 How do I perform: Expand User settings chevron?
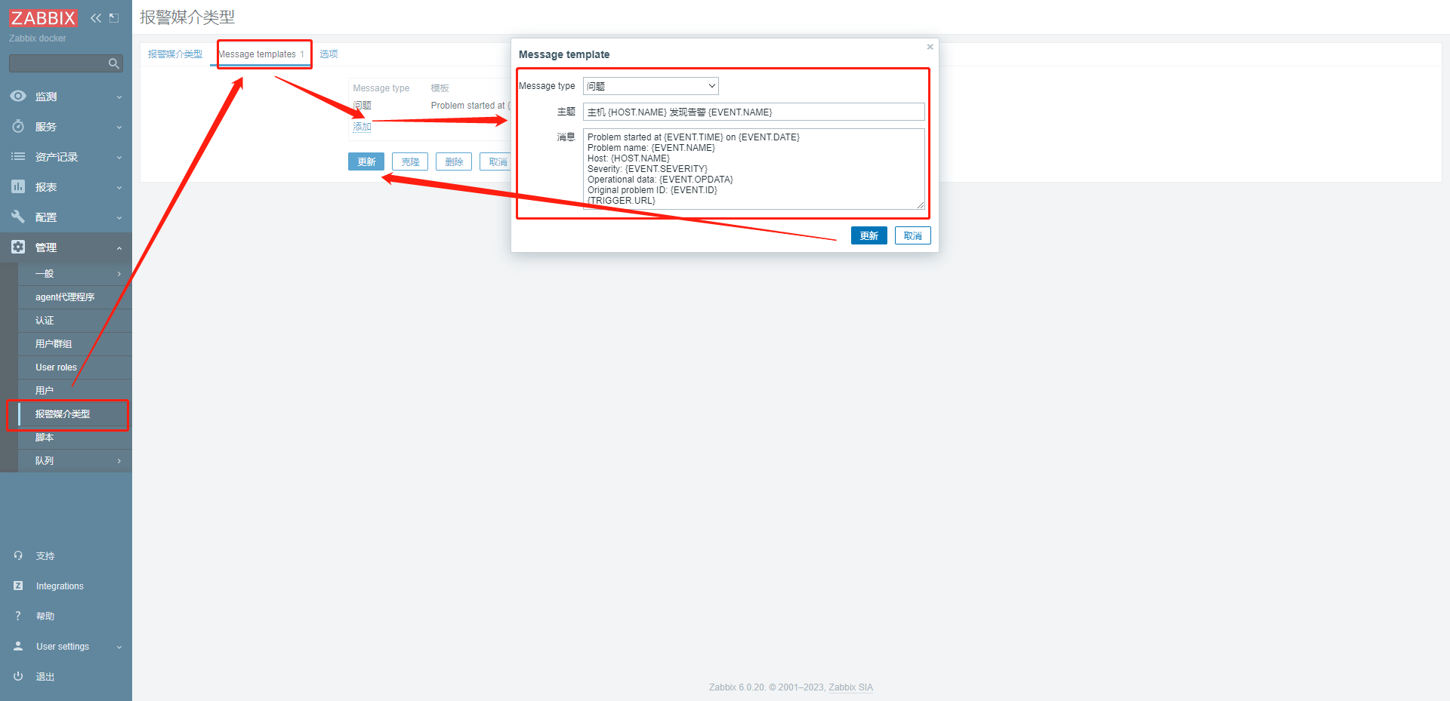point(119,647)
